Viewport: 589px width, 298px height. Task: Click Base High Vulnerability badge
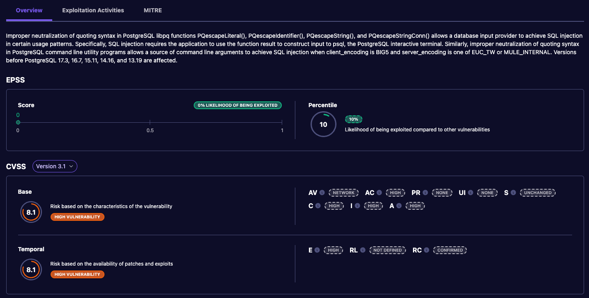(x=77, y=217)
